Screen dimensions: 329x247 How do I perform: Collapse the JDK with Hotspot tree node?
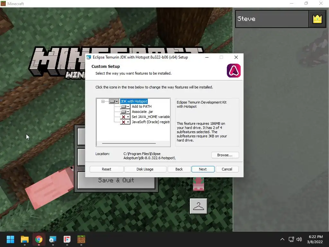103,101
